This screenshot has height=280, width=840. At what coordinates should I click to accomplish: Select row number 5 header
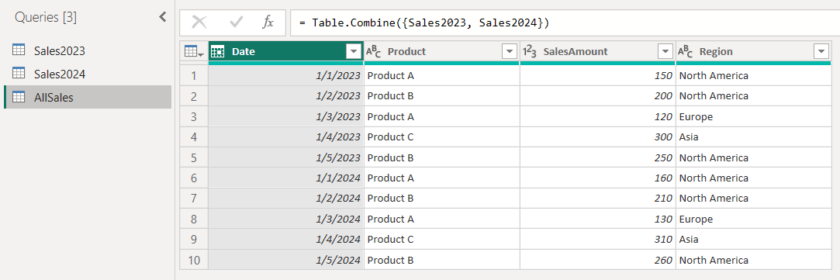(194, 157)
